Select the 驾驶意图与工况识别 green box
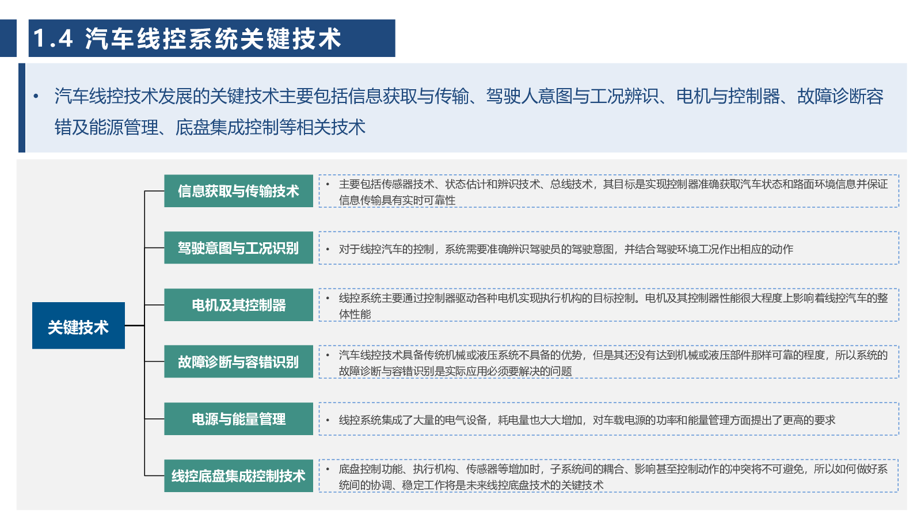921x518 pixels. tap(238, 248)
